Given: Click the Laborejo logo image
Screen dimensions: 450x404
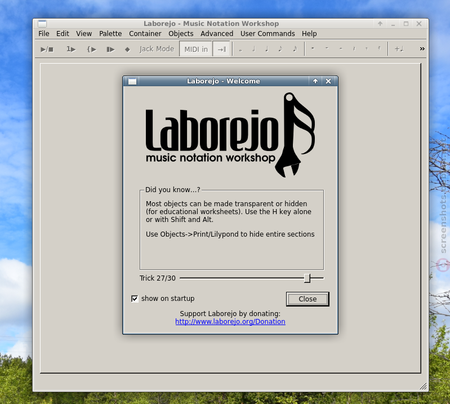Looking at the screenshot, I should pos(230,135).
